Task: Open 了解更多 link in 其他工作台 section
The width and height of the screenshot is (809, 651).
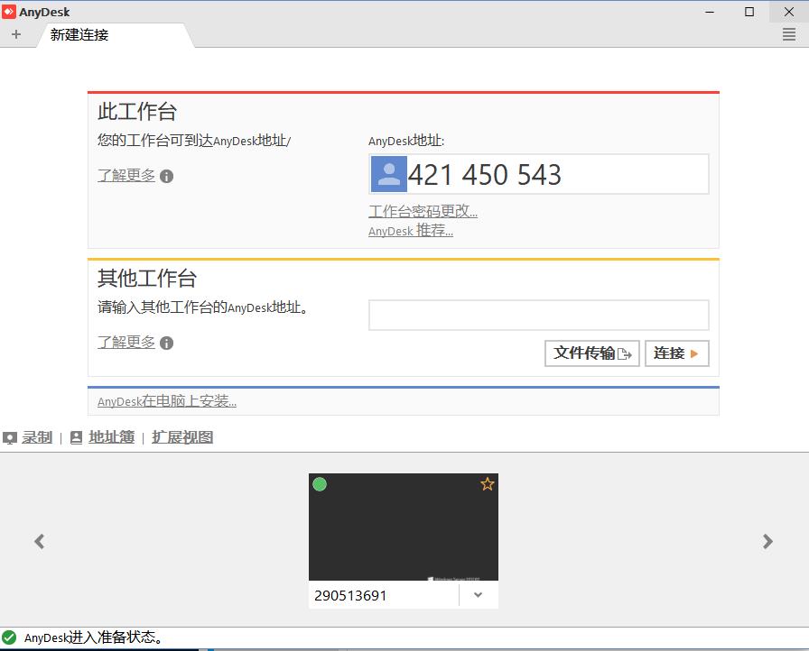Action: [126, 343]
